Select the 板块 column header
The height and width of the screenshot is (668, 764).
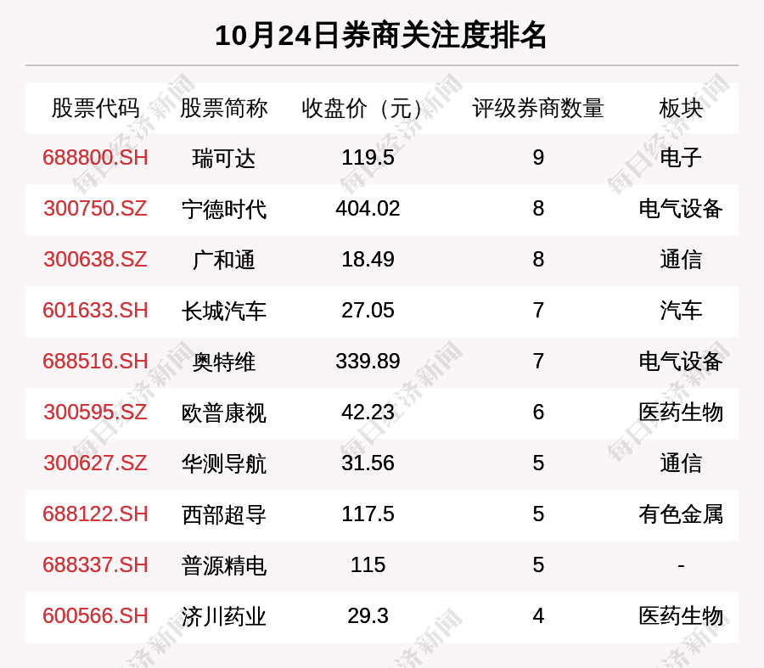point(681,108)
